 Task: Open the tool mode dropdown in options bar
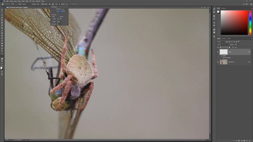tap(14, 4)
